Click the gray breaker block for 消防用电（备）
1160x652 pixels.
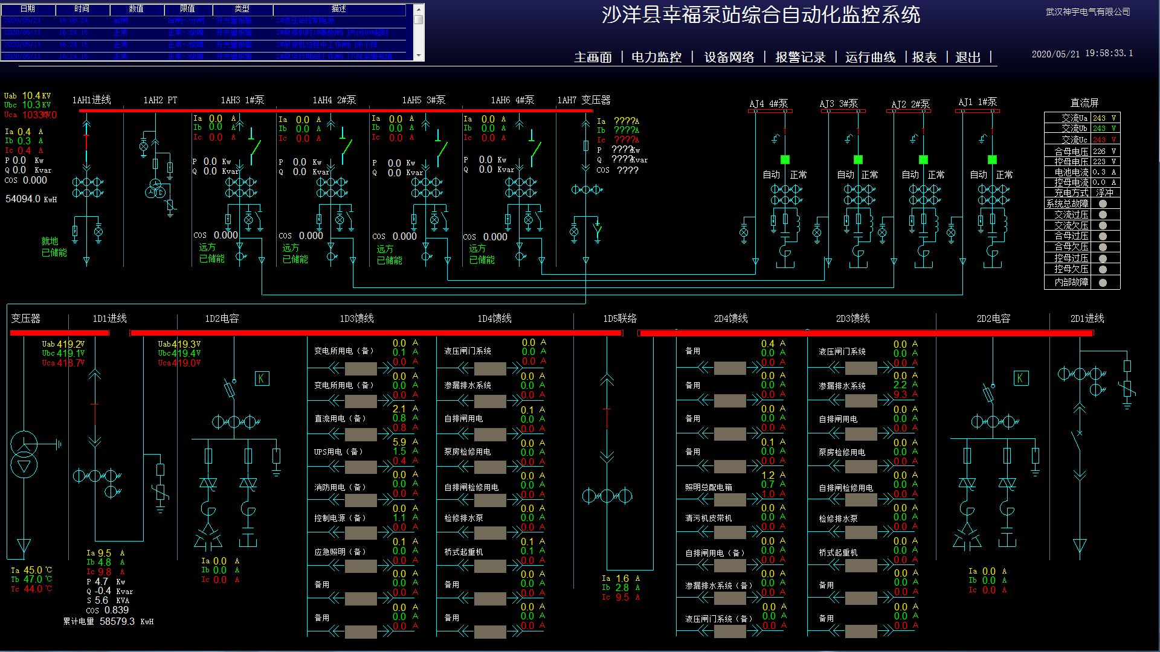[361, 500]
